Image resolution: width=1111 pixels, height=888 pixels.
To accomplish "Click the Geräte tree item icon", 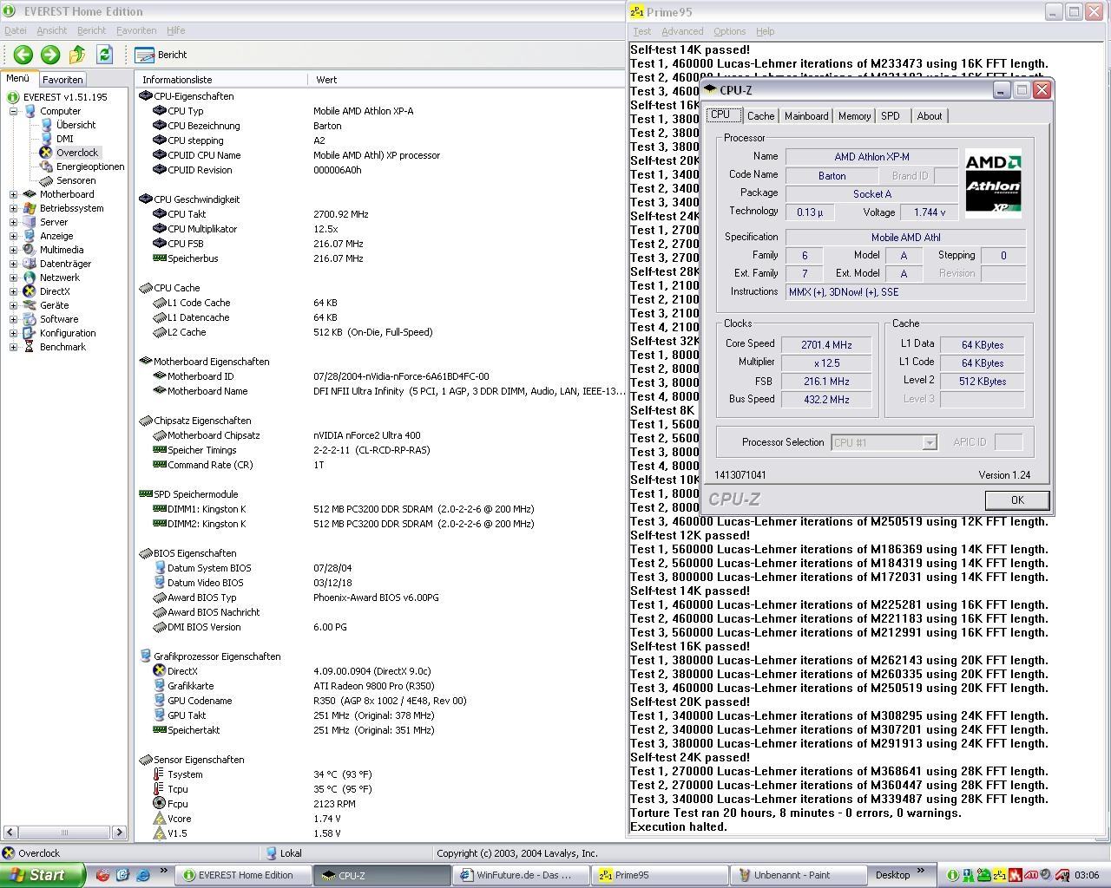I will 30,305.
